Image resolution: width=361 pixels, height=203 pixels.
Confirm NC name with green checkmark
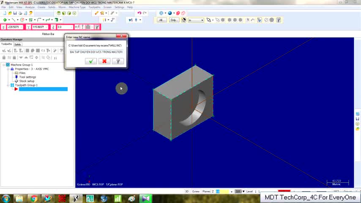[91, 61]
